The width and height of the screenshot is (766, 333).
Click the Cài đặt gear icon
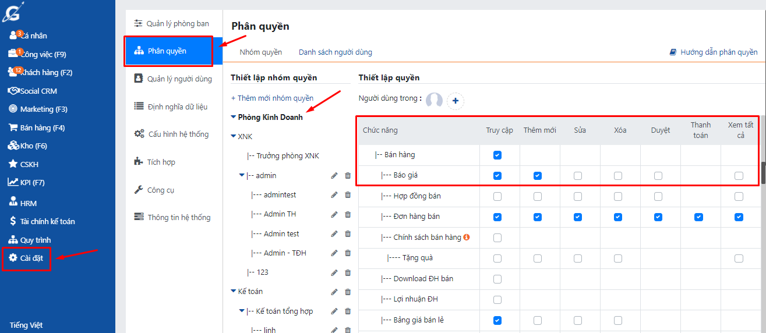click(x=13, y=258)
